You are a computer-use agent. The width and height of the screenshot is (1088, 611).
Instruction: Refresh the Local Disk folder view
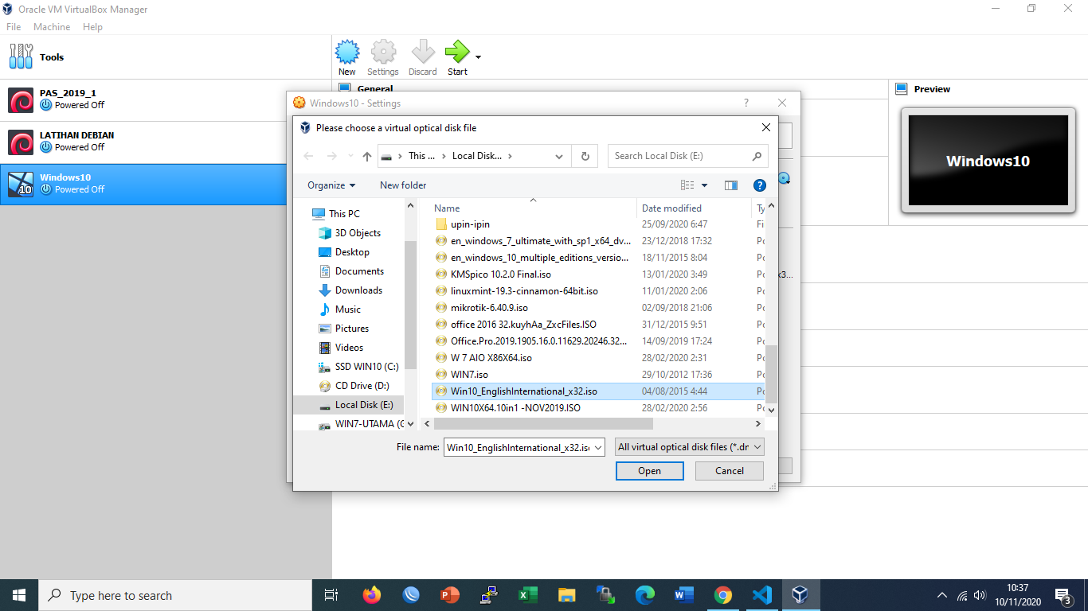click(x=585, y=156)
